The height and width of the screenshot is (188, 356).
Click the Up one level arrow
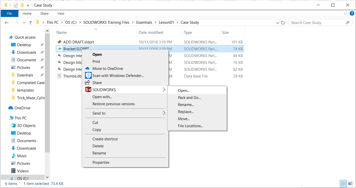pos(31,23)
